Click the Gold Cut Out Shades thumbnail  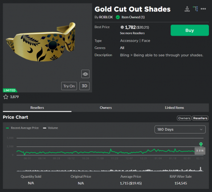[47, 48]
